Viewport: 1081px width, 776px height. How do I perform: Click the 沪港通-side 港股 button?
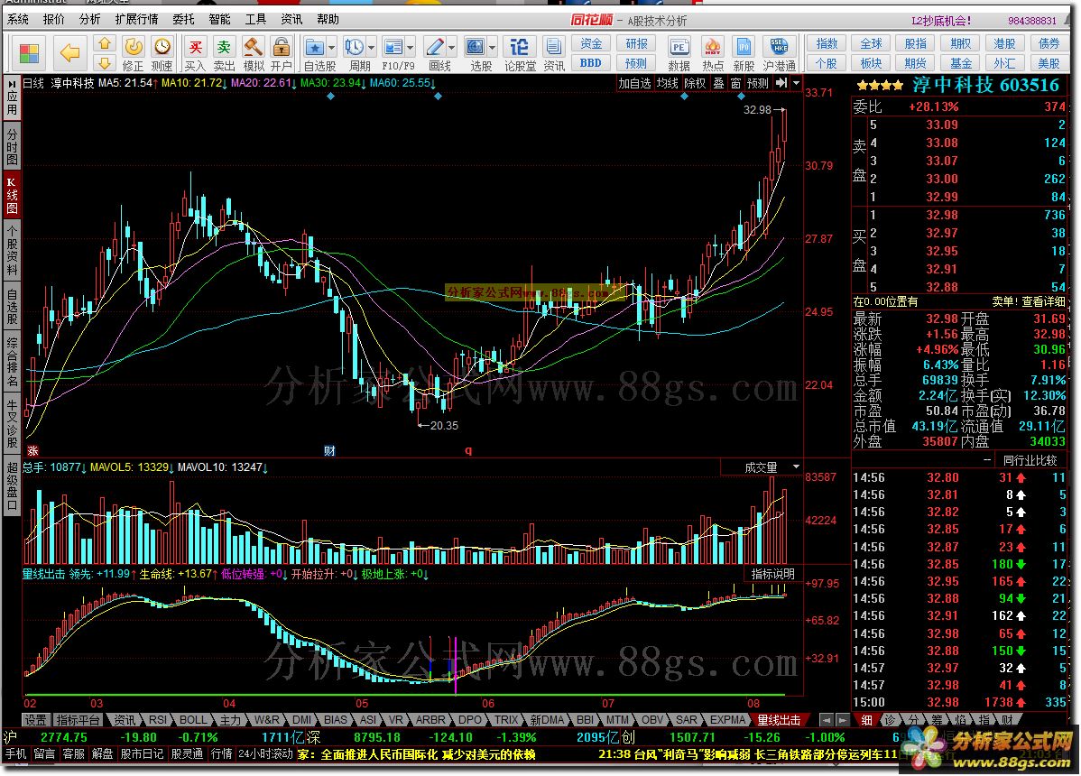tap(1004, 43)
